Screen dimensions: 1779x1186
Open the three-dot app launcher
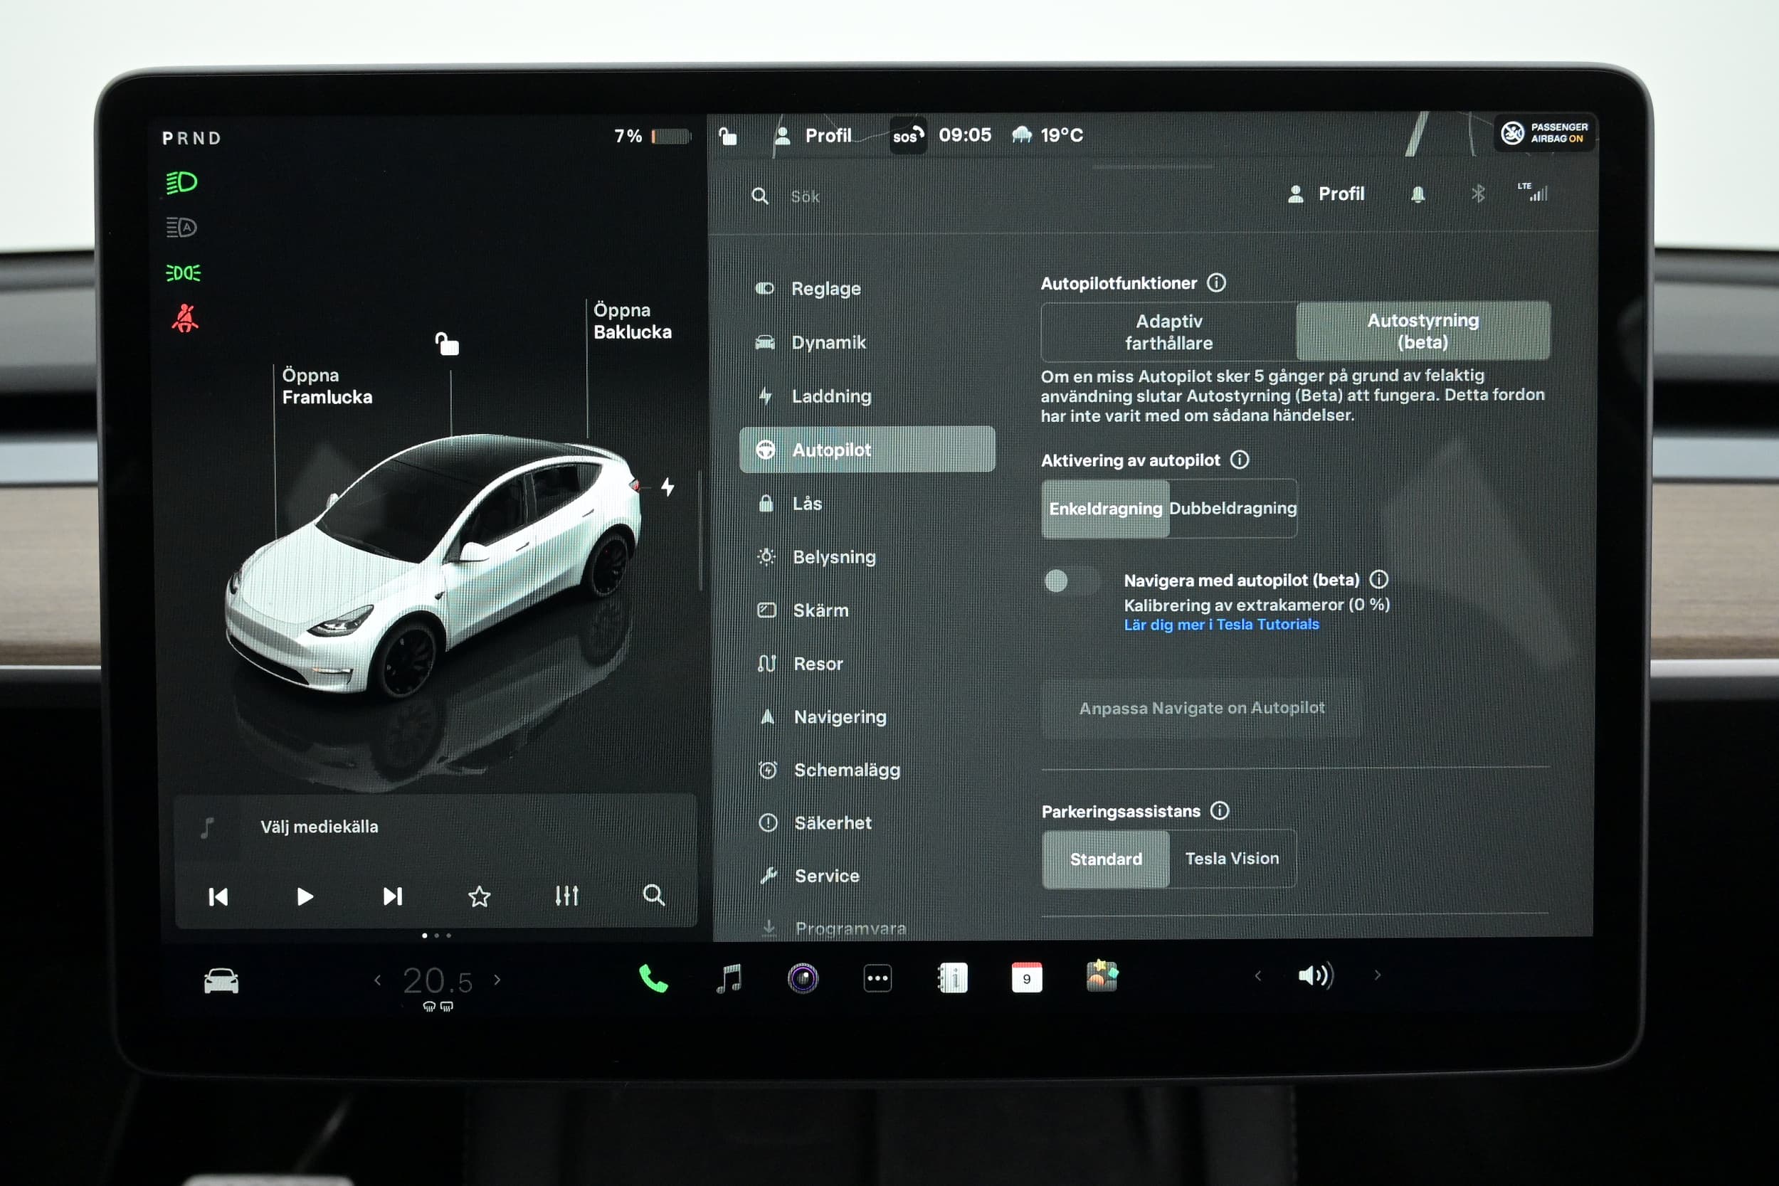click(x=877, y=978)
